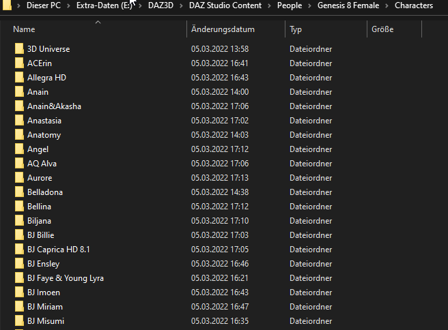Click the Bellina folder icon

[x=19, y=206]
